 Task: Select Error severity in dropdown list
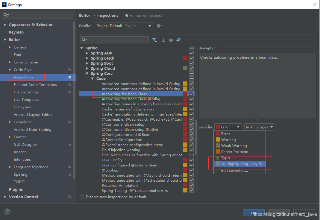(x=239, y=134)
